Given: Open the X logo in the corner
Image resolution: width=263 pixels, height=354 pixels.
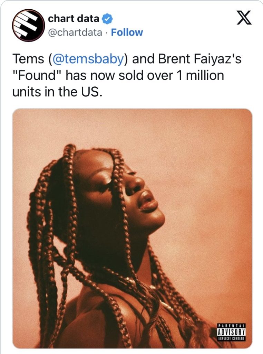Looking at the screenshot, I should (244, 18).
